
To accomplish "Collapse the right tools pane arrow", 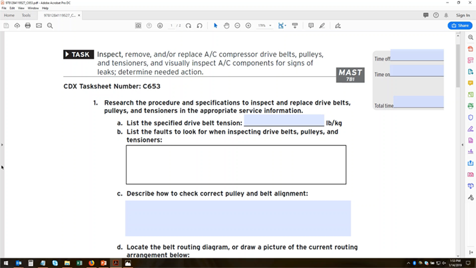I will pos(462,144).
